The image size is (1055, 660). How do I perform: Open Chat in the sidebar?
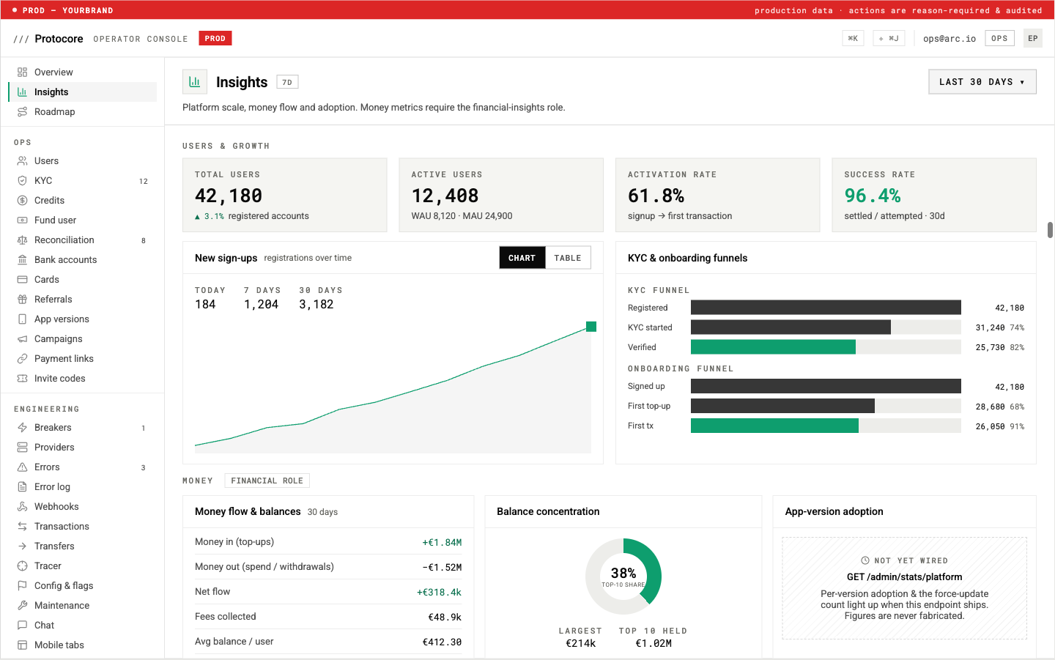(x=83, y=626)
